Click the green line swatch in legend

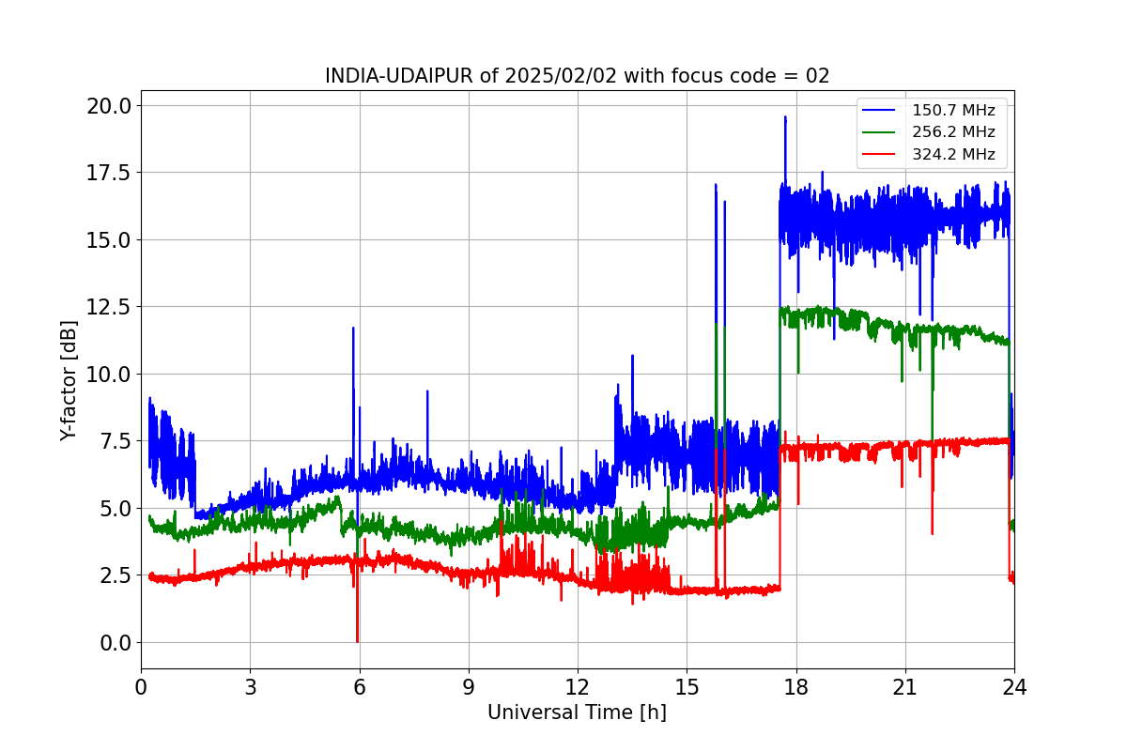[880, 132]
